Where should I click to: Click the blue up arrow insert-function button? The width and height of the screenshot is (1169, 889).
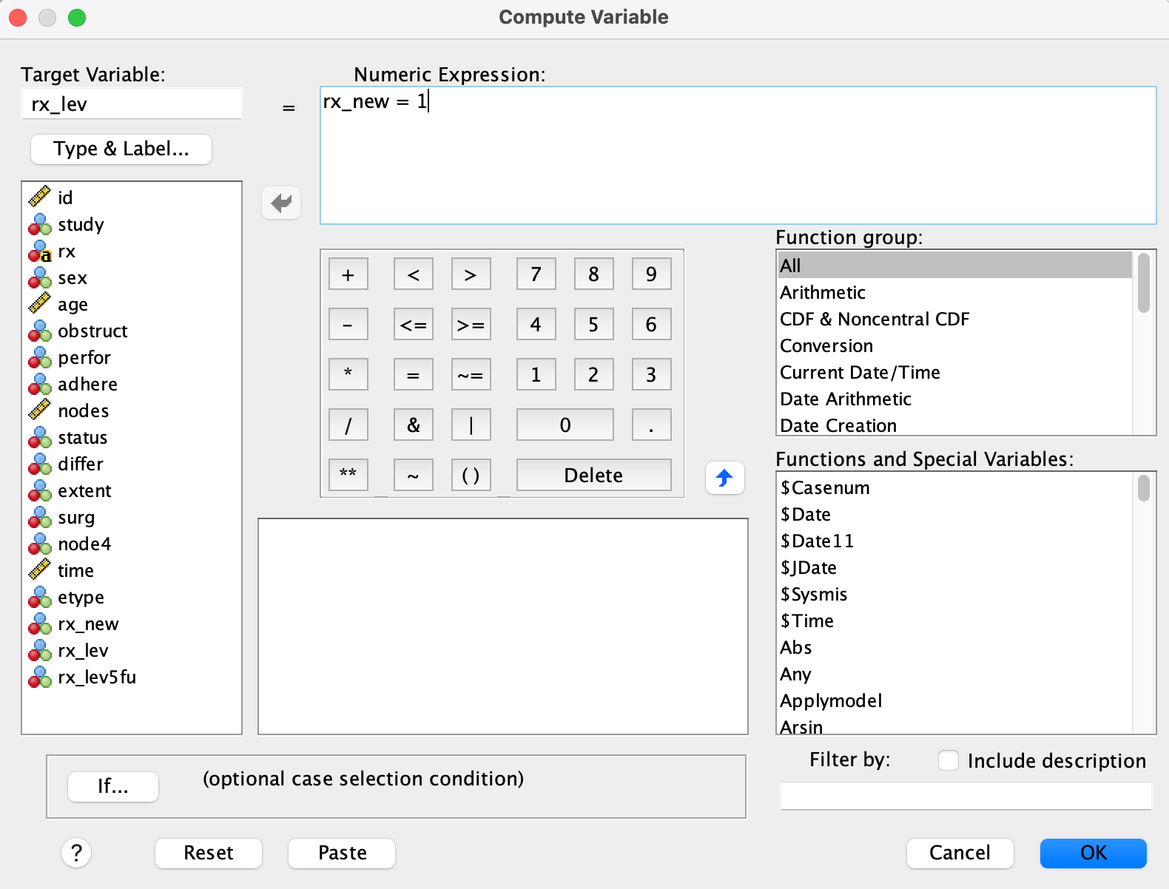tap(724, 478)
